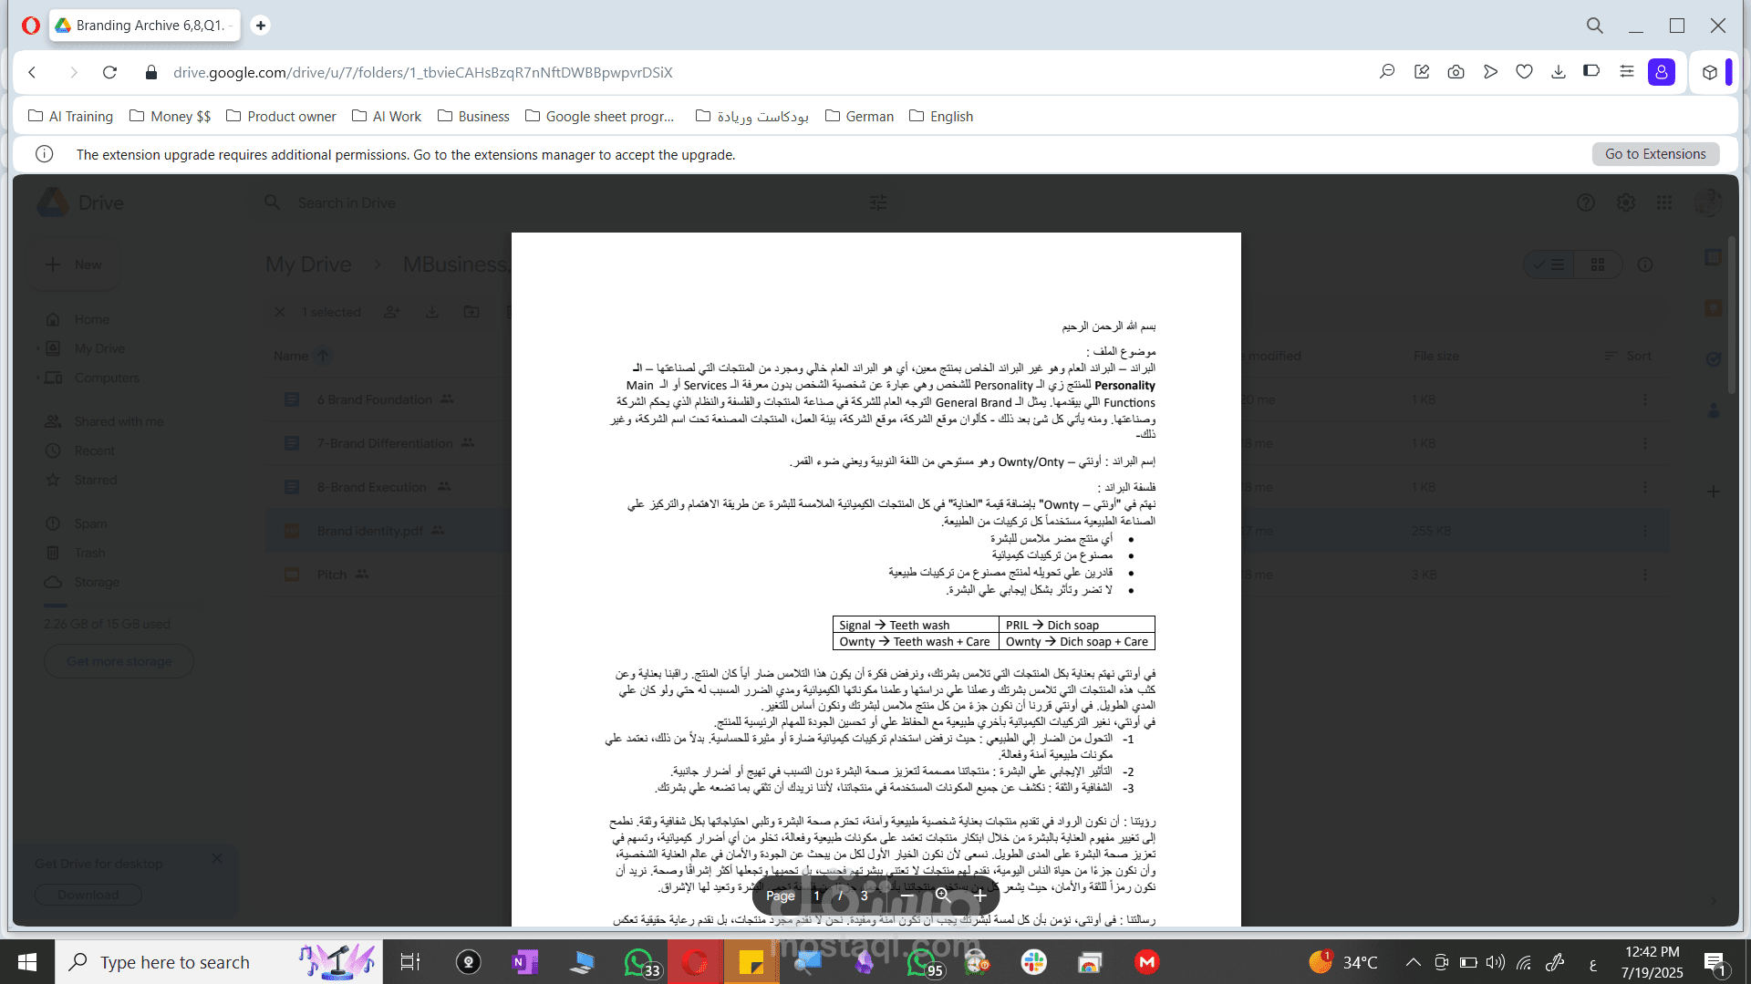Open Slack from taskbar
The width and height of the screenshot is (1751, 984).
tap(1034, 962)
